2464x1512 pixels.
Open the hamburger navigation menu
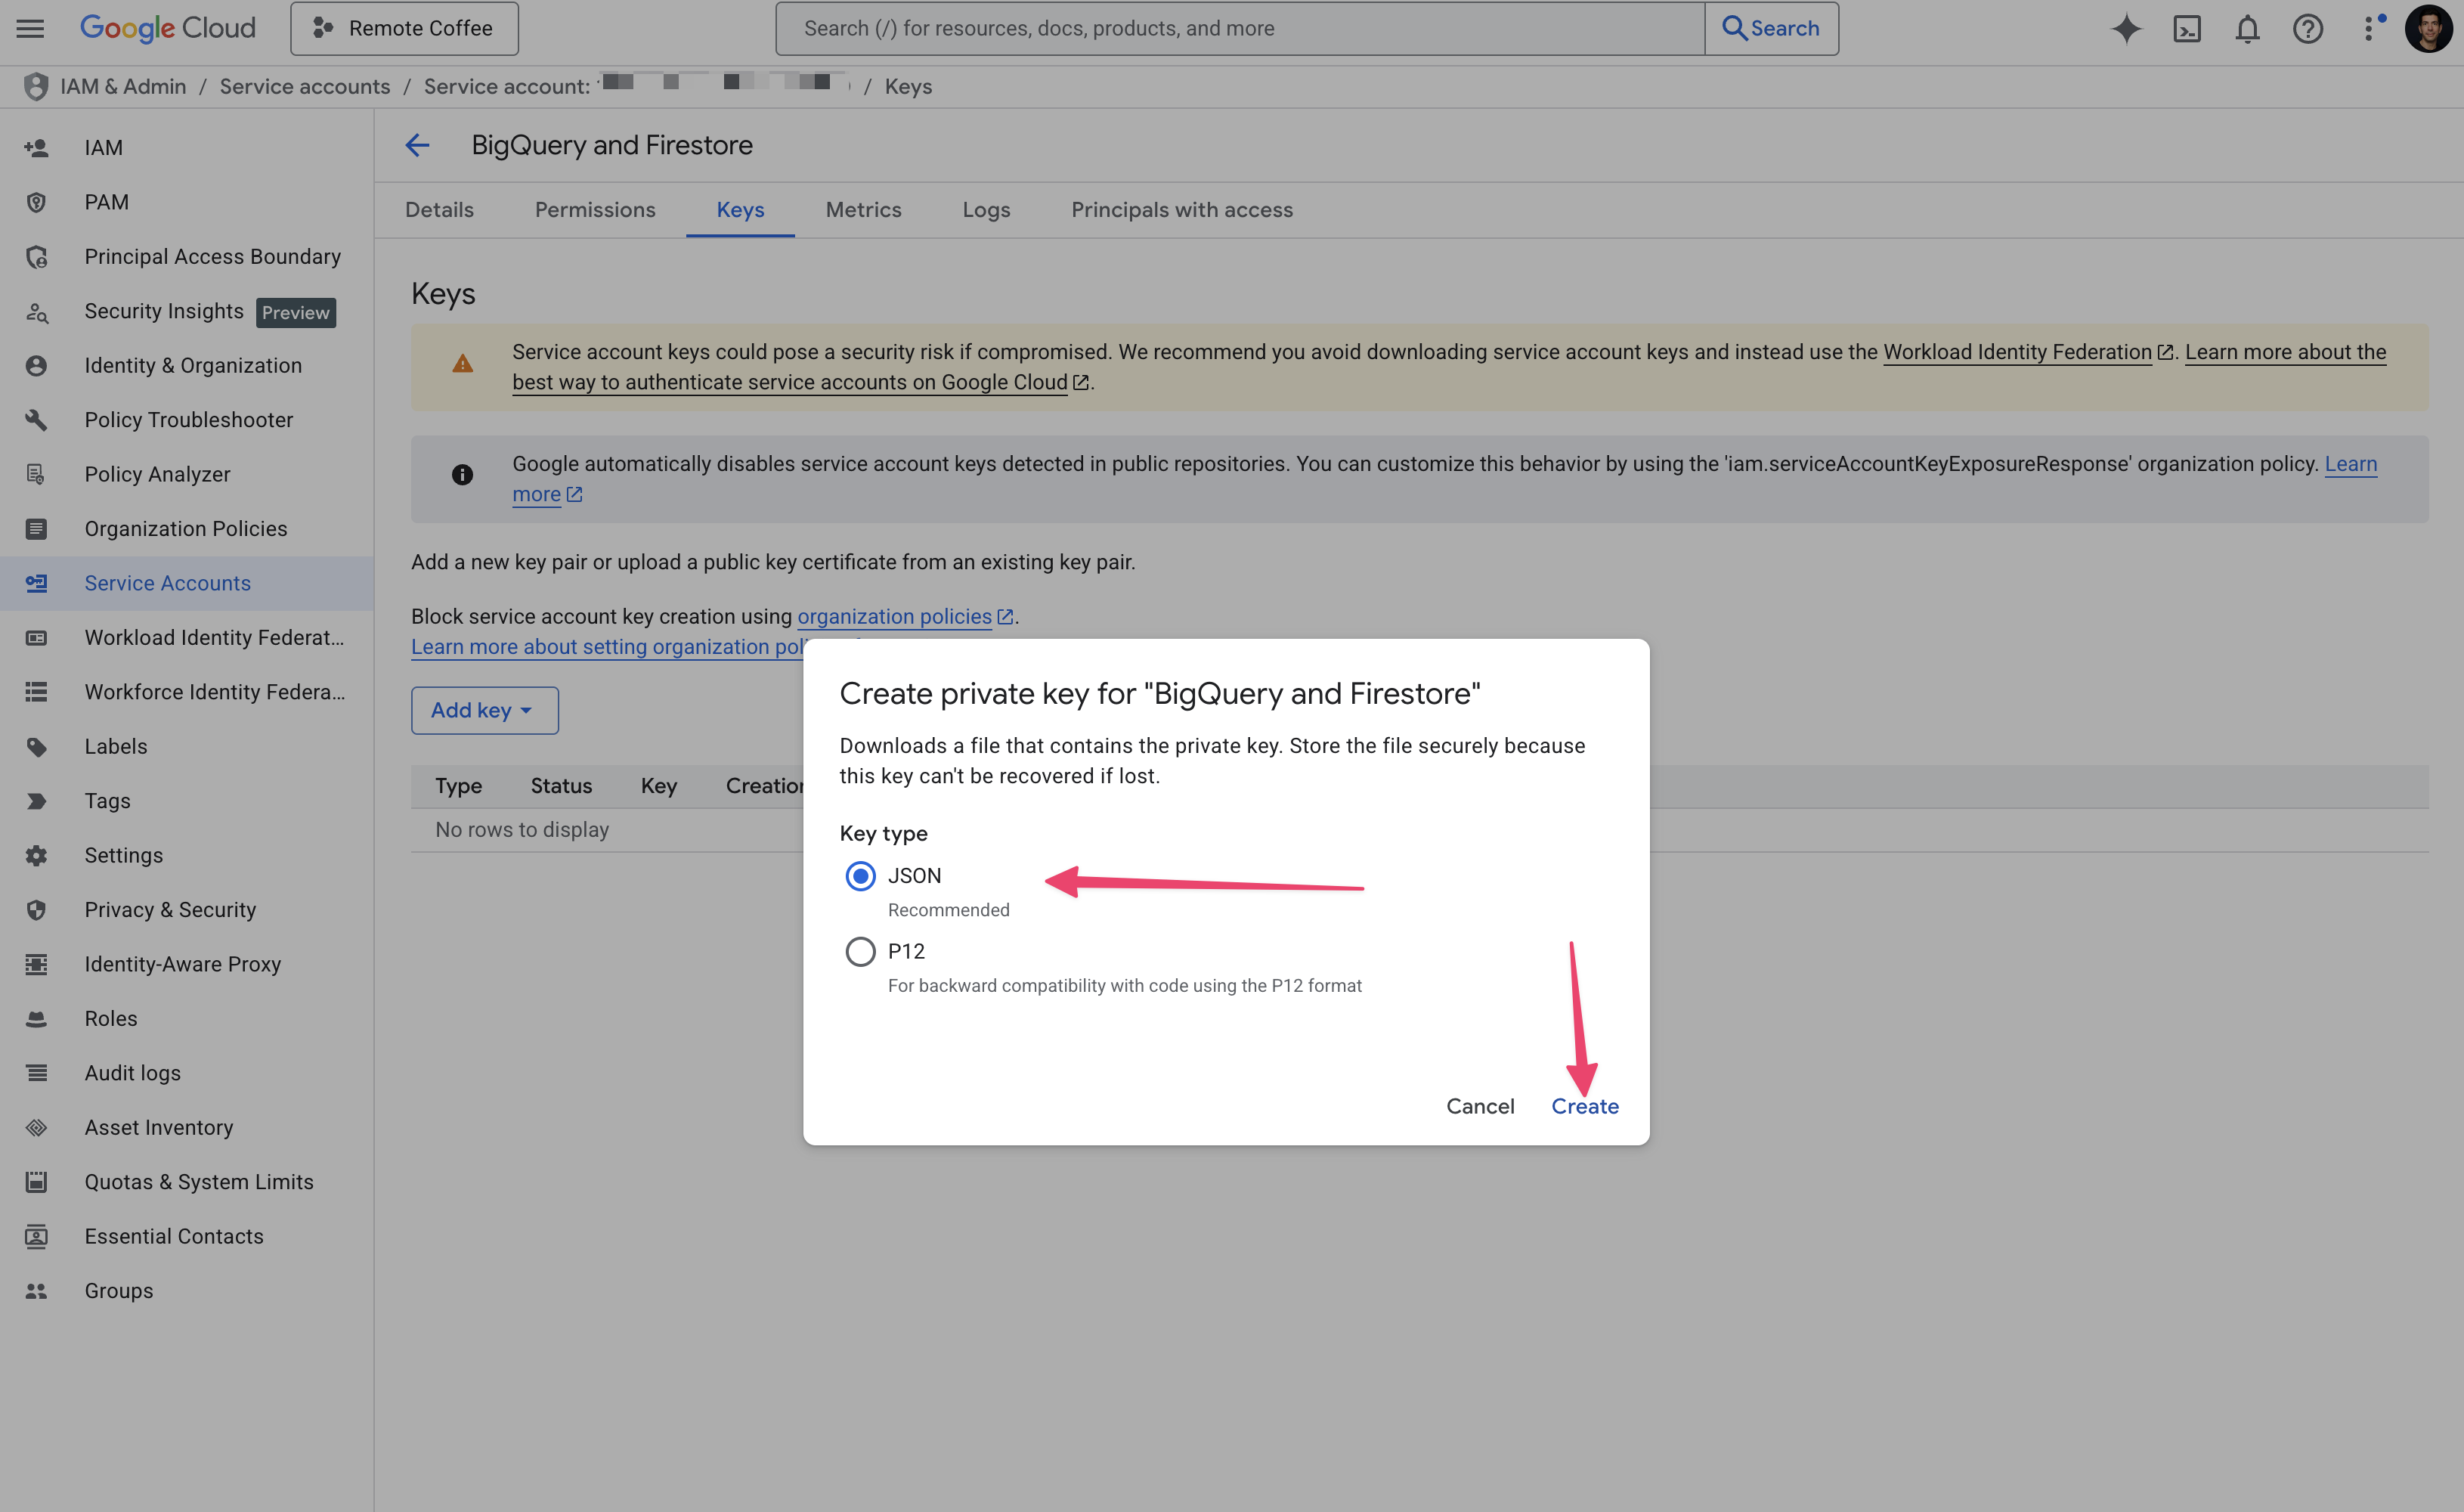pyautogui.click(x=30, y=28)
